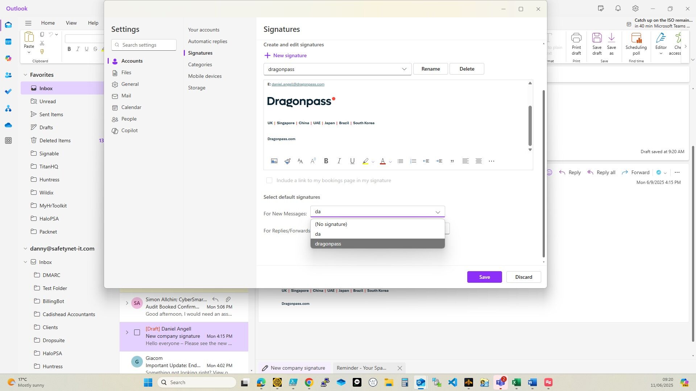Click the increase indent icon
696x391 pixels.
439,161
